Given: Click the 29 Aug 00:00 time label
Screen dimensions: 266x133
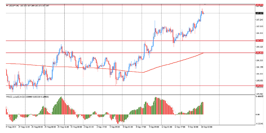Looking at the screenshot, I should point(51,127).
